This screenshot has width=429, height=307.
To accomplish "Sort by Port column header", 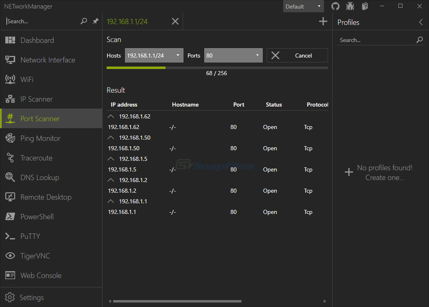I will click(239, 105).
